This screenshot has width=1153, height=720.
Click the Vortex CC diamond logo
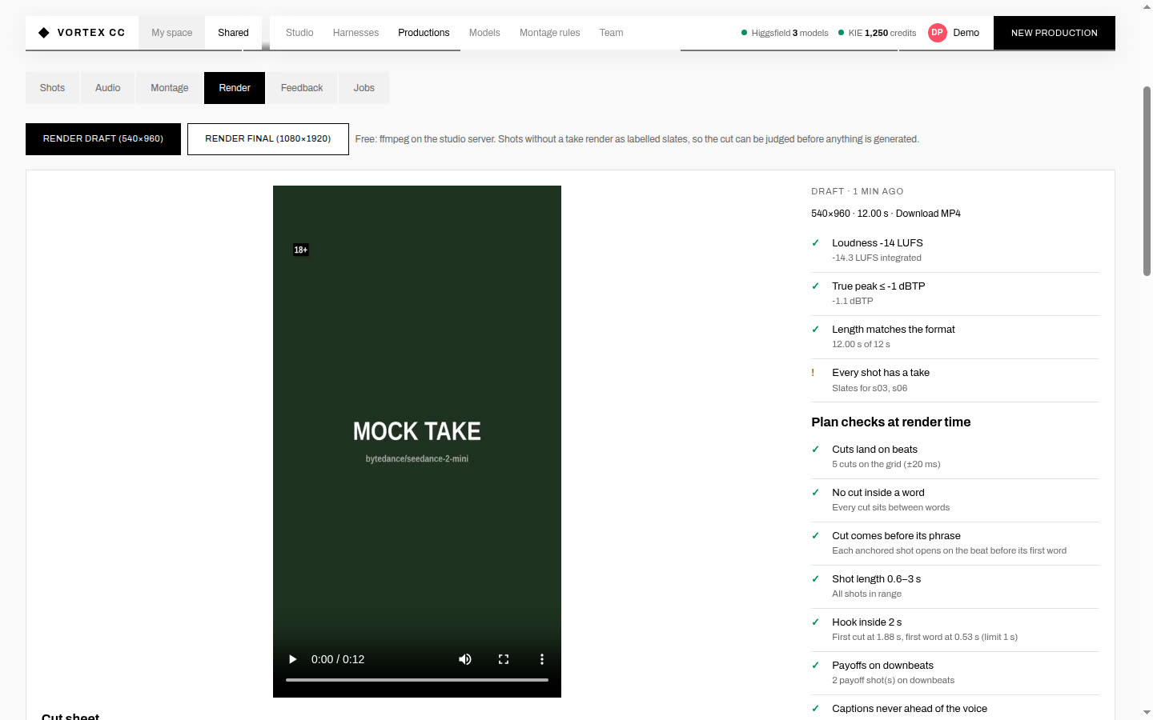coord(44,33)
